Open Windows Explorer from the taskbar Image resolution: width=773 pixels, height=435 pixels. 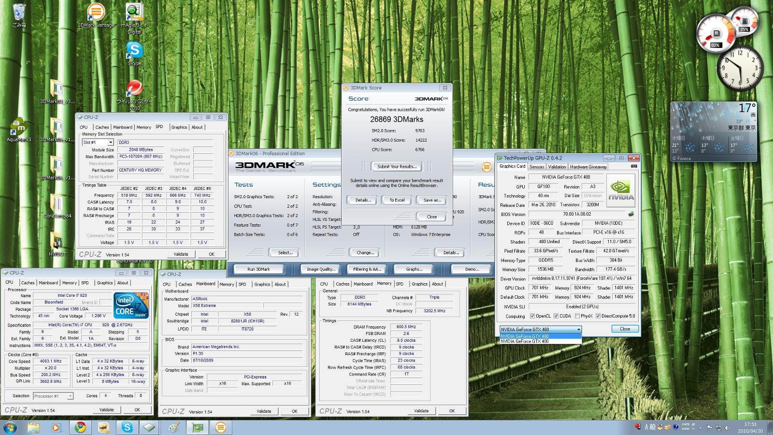33,427
